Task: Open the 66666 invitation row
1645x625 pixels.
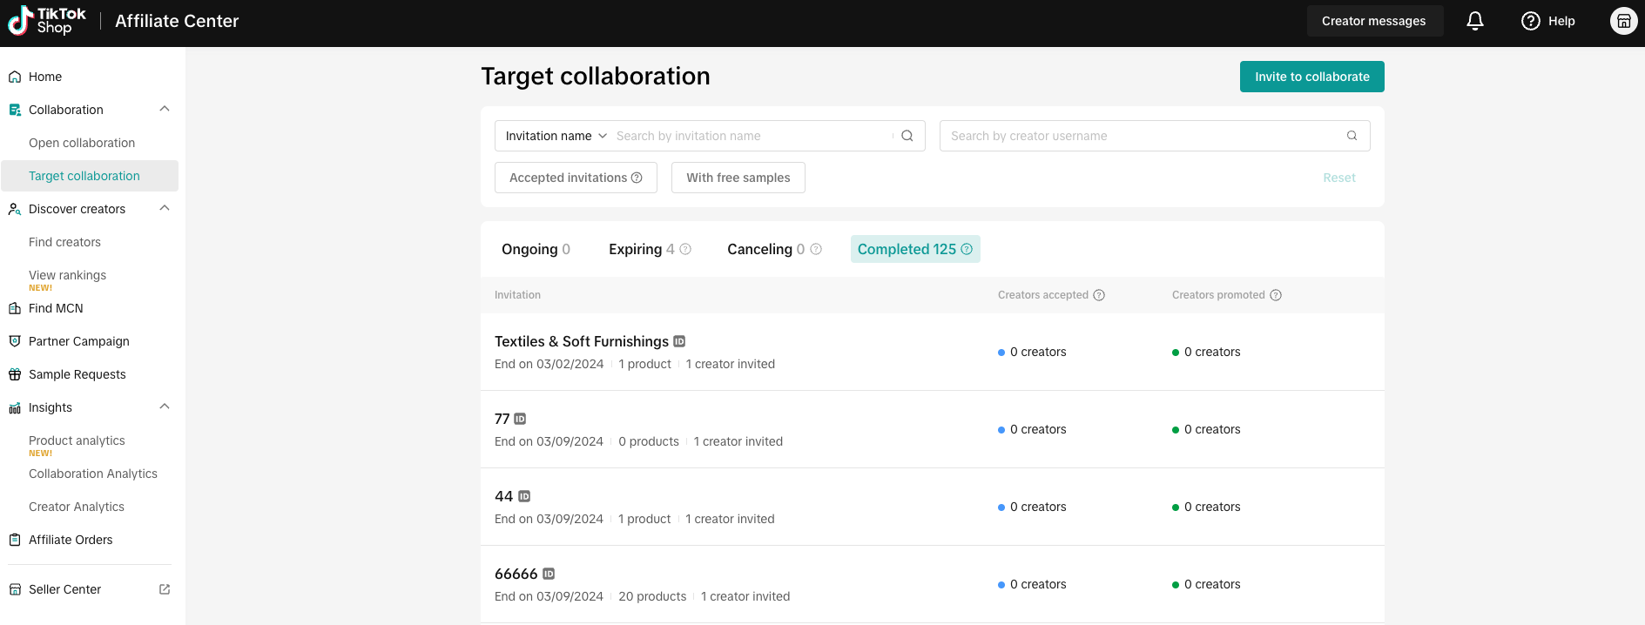Action: [933, 584]
